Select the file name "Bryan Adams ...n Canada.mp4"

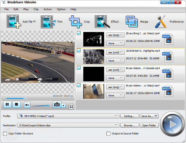click(143, 68)
